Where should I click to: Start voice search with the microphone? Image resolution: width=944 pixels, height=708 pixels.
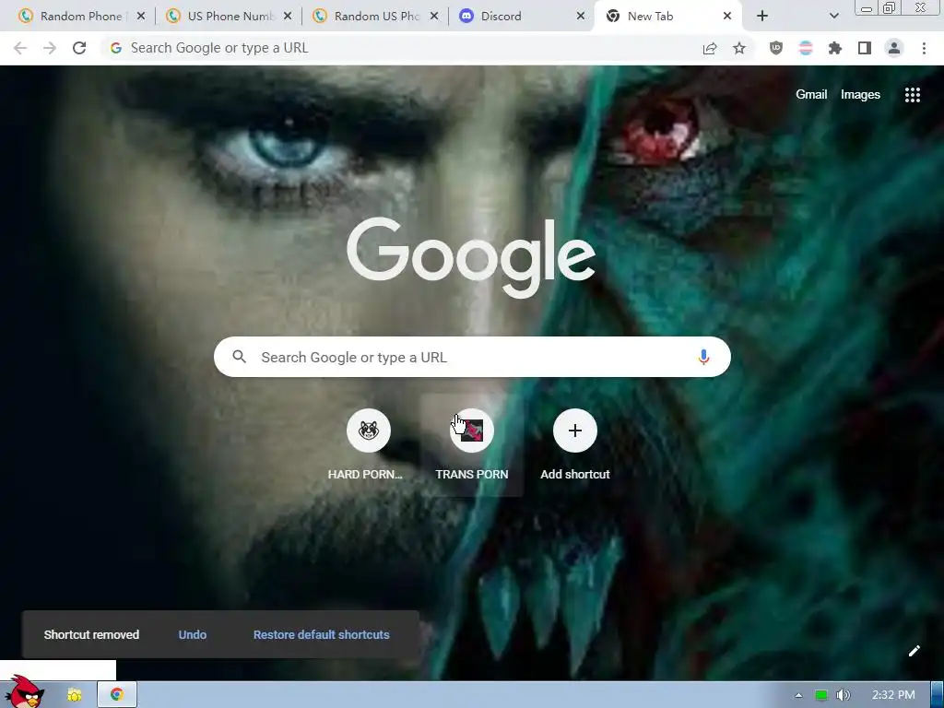pos(703,357)
